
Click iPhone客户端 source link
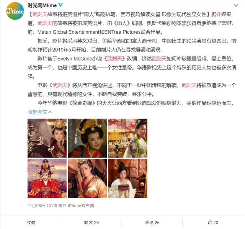pos(81,206)
